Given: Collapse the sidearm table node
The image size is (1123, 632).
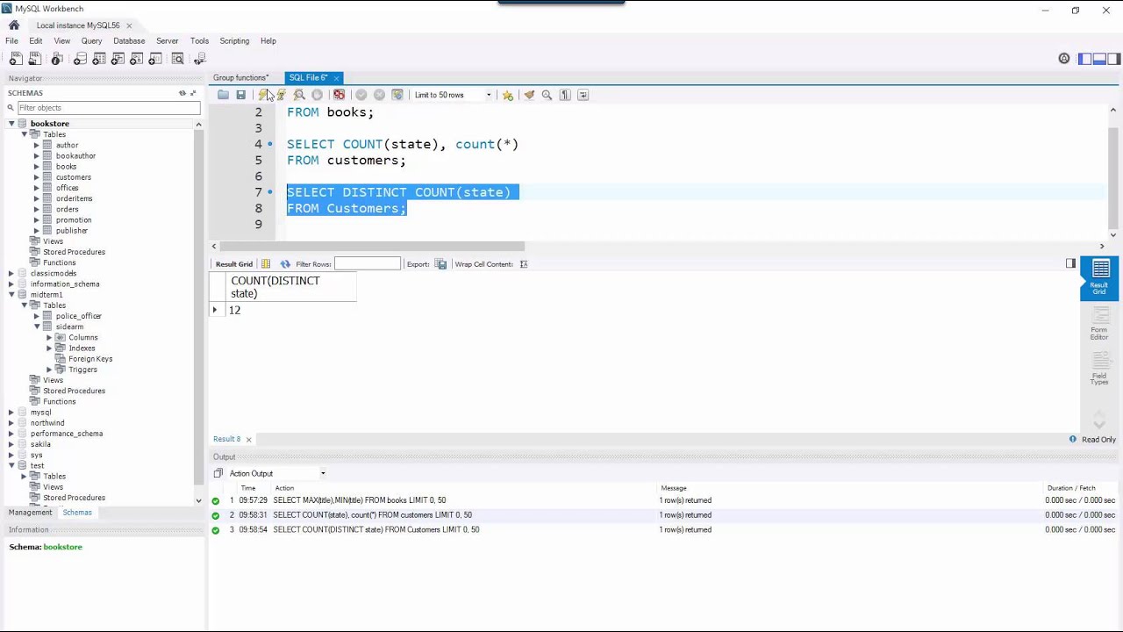Looking at the screenshot, I should pos(37,327).
